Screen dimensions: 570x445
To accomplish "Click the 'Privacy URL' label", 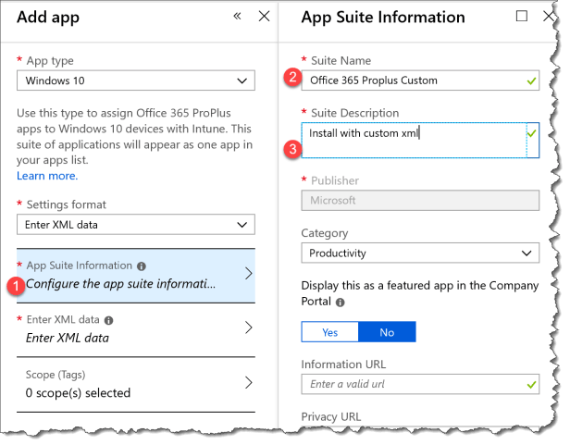I will (x=331, y=416).
